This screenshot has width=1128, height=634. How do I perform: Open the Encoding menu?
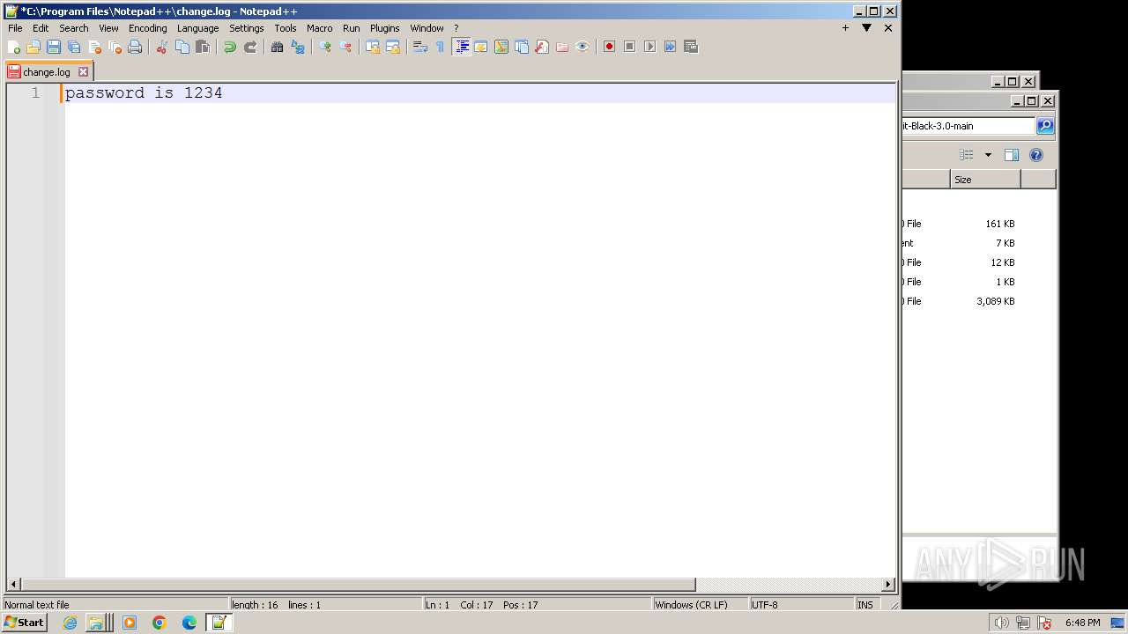coord(148,28)
